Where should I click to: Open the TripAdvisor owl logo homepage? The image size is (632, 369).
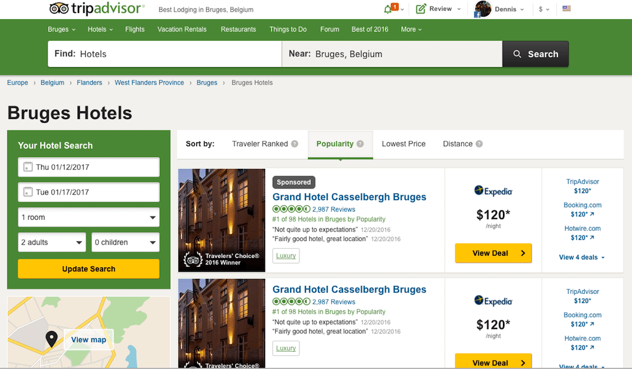59,9
